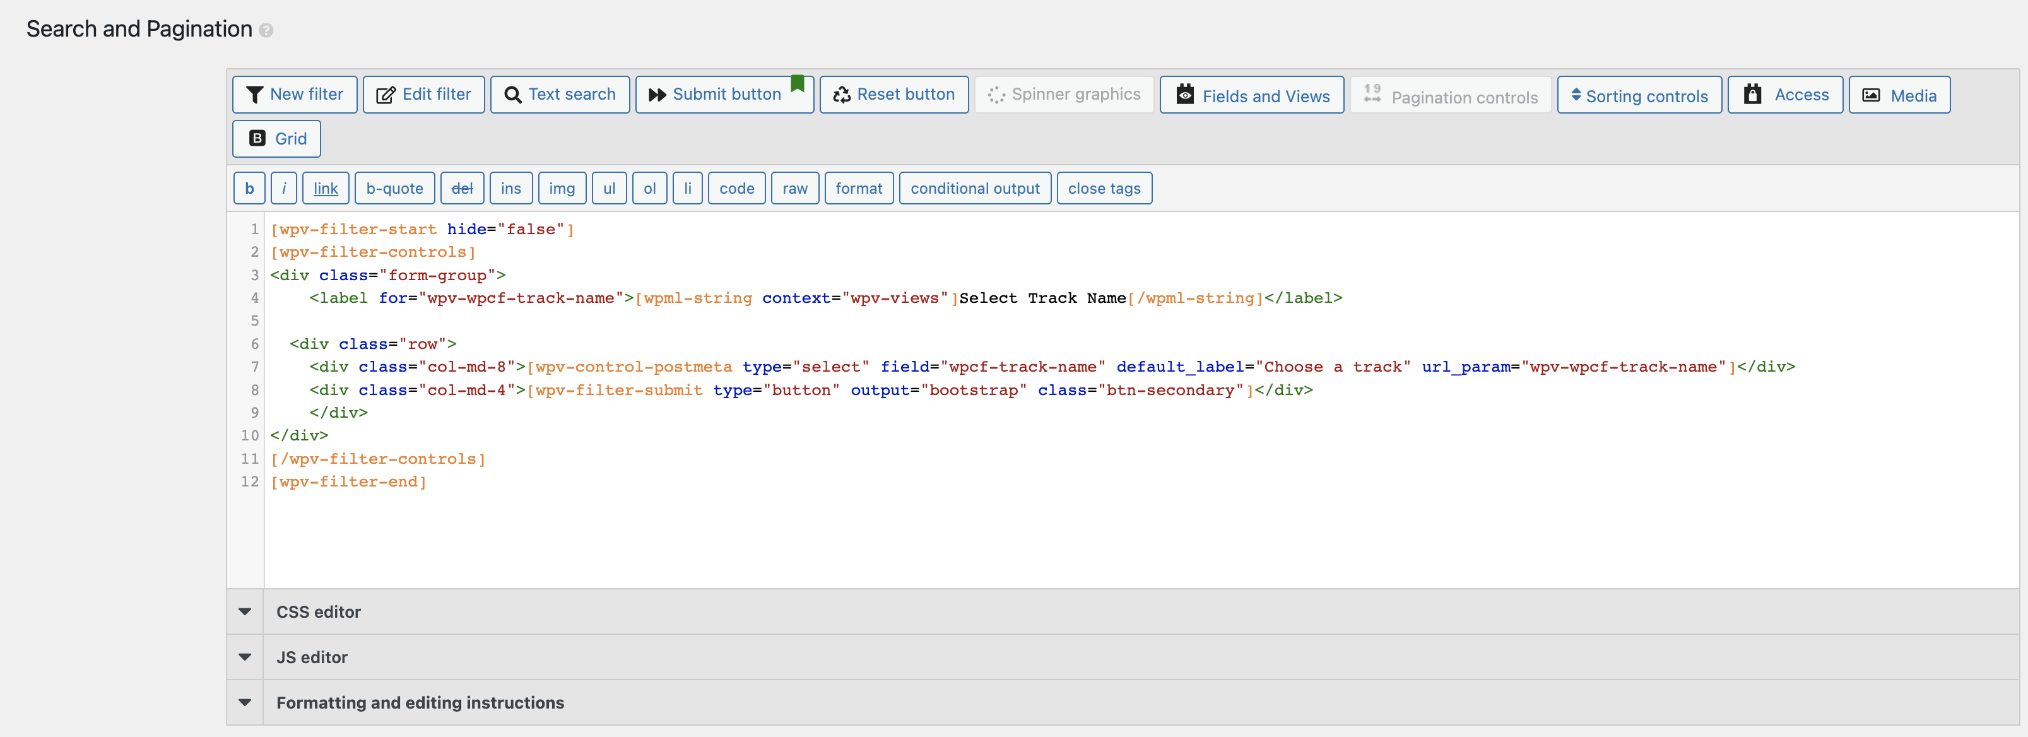Click the div class="row" line
Viewport: 2028px width, 737px height.
click(x=373, y=344)
